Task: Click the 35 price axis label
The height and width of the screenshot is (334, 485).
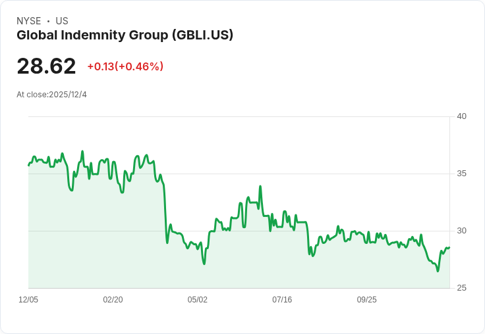Action: coord(461,174)
